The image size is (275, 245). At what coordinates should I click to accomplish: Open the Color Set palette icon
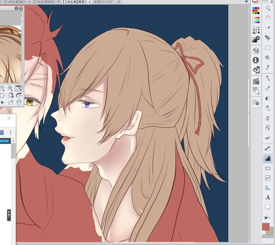pyautogui.click(x=256, y=10)
